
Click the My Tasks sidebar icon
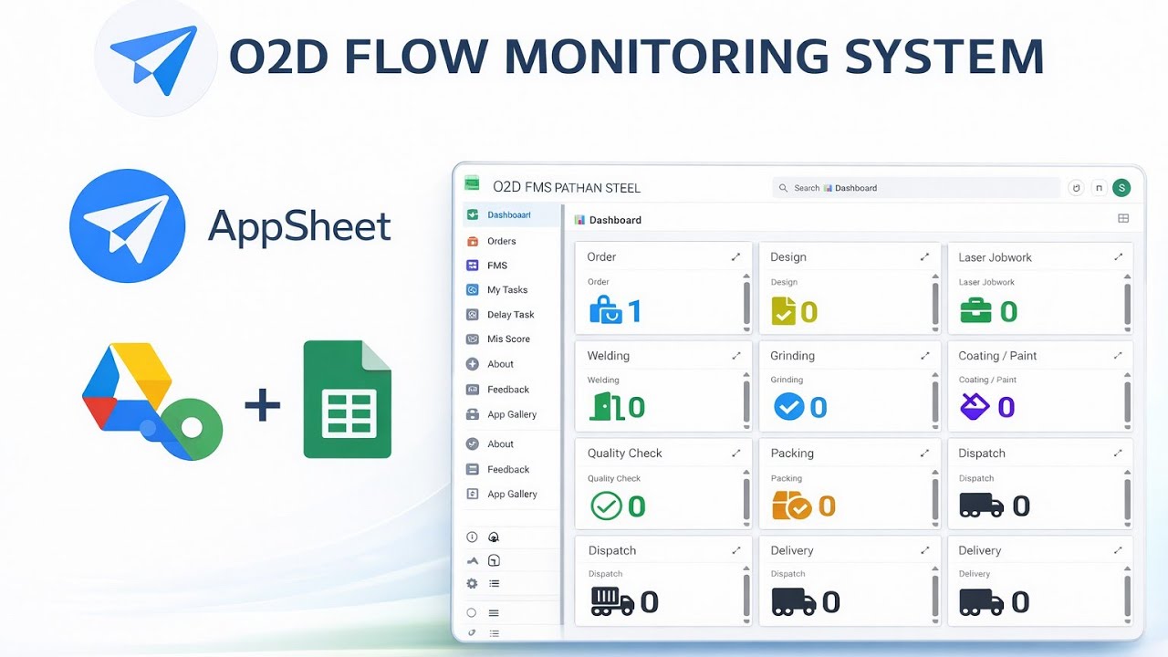472,289
